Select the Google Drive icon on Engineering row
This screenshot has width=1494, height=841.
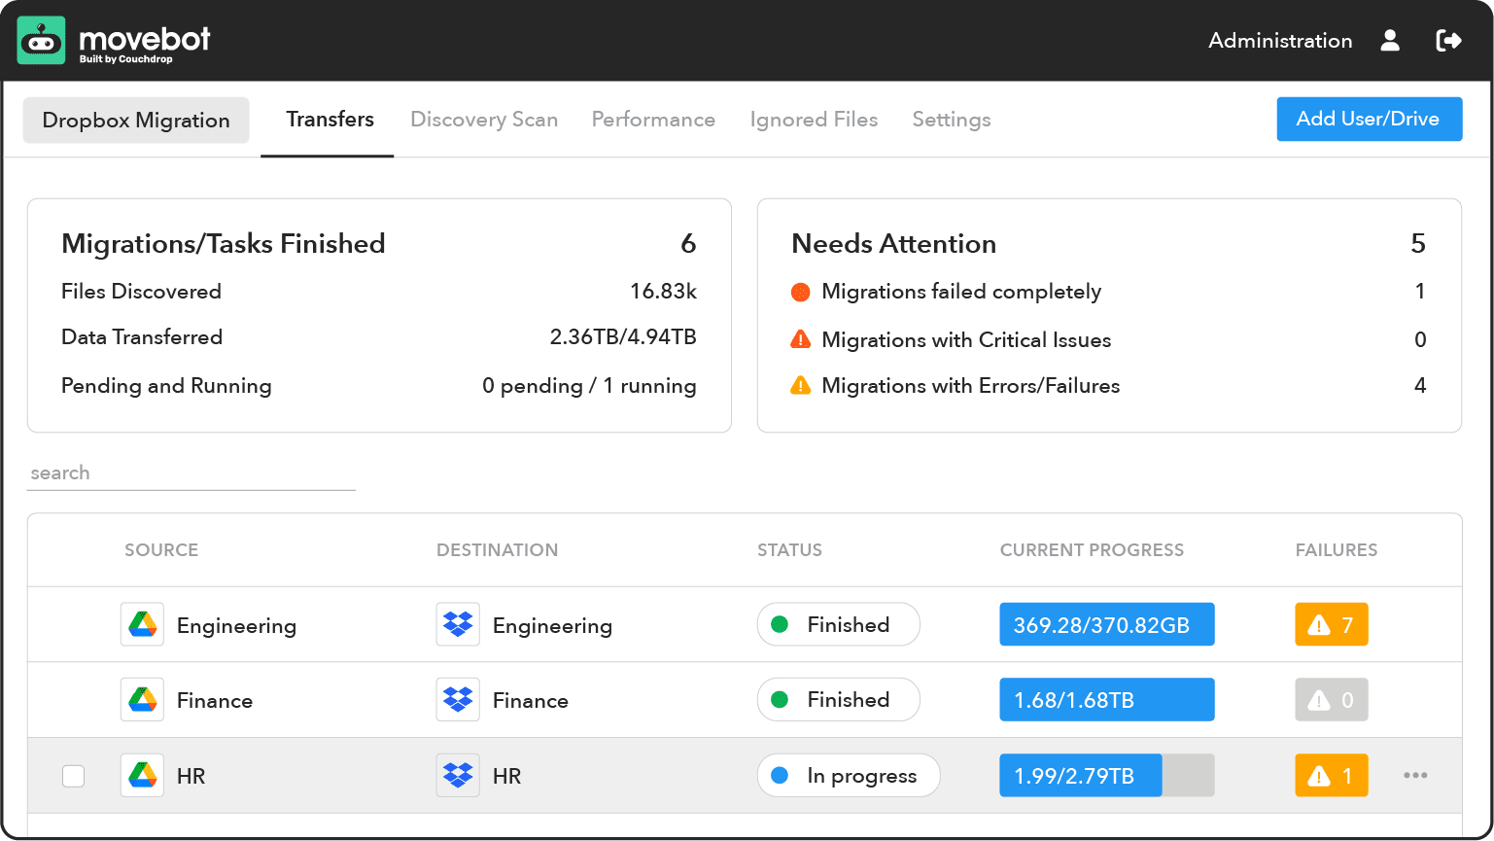141,624
